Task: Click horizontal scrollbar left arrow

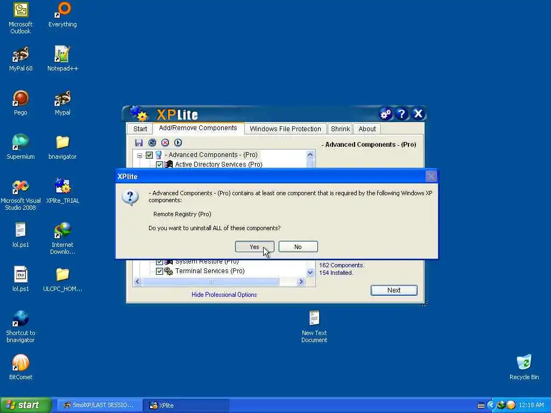Action: tap(137, 282)
